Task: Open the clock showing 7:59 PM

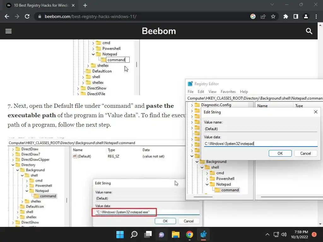Action: coord(300,234)
